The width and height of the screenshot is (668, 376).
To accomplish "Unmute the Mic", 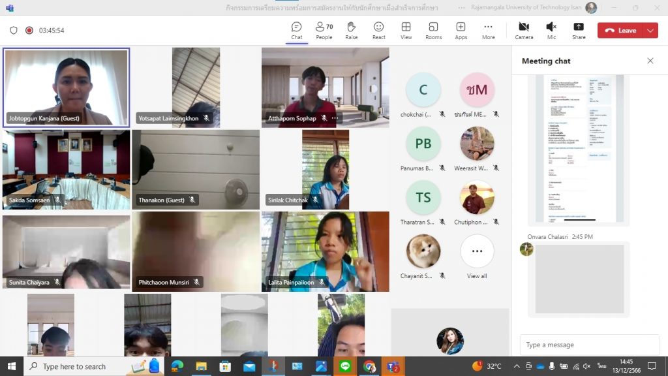I will click(551, 30).
